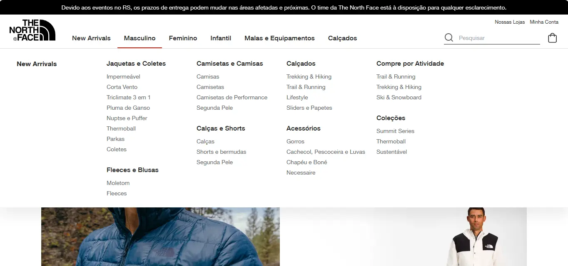Screen dimensions: 568x266
Task: Open Cachecol, Pescoceira e Luvas
Action: click(326, 152)
